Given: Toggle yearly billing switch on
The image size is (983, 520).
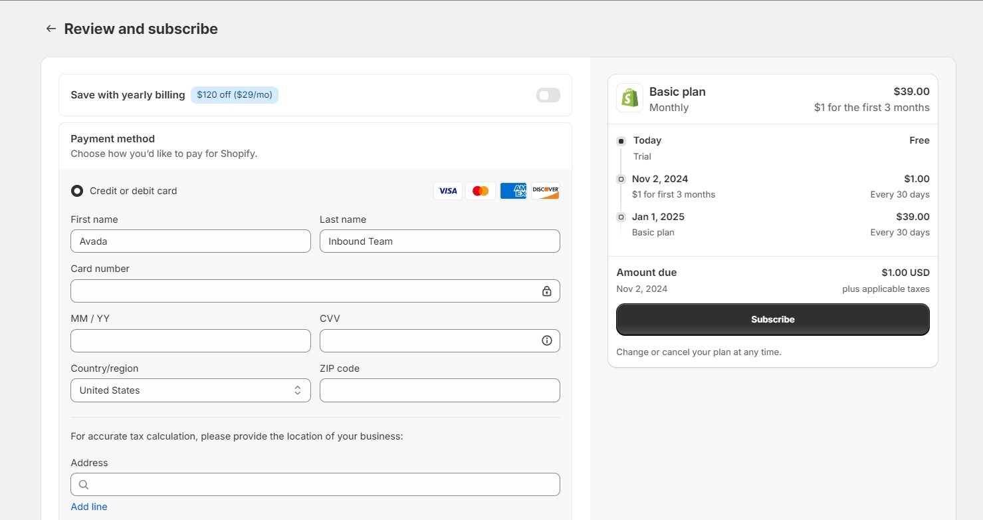Looking at the screenshot, I should 548,95.
